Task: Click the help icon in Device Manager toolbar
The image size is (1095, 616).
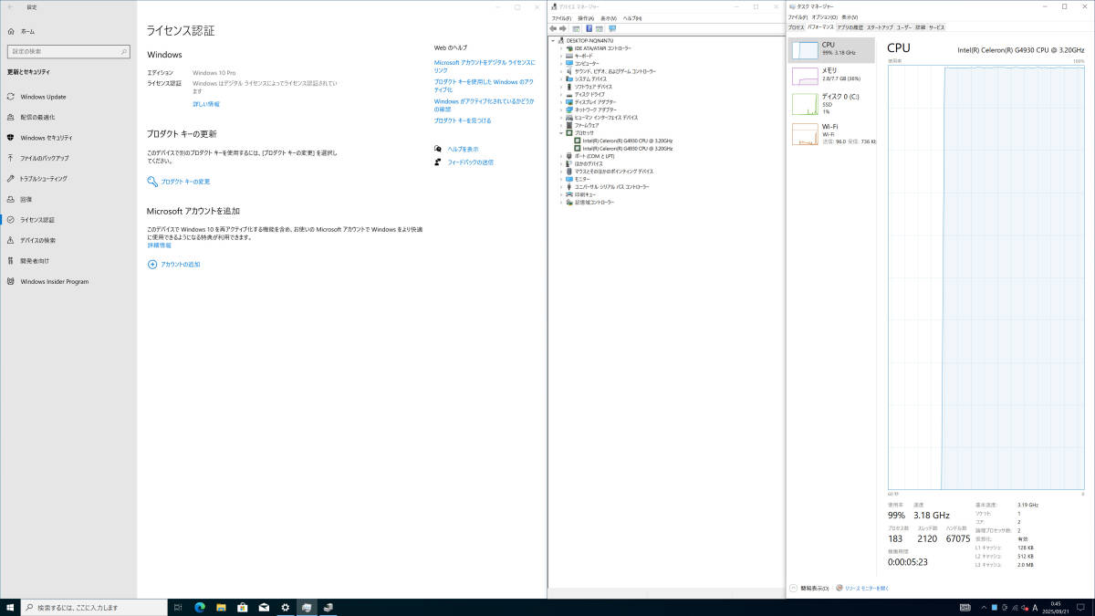Action: coord(589,28)
